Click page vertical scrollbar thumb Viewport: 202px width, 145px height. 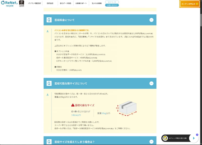(x=201, y=20)
